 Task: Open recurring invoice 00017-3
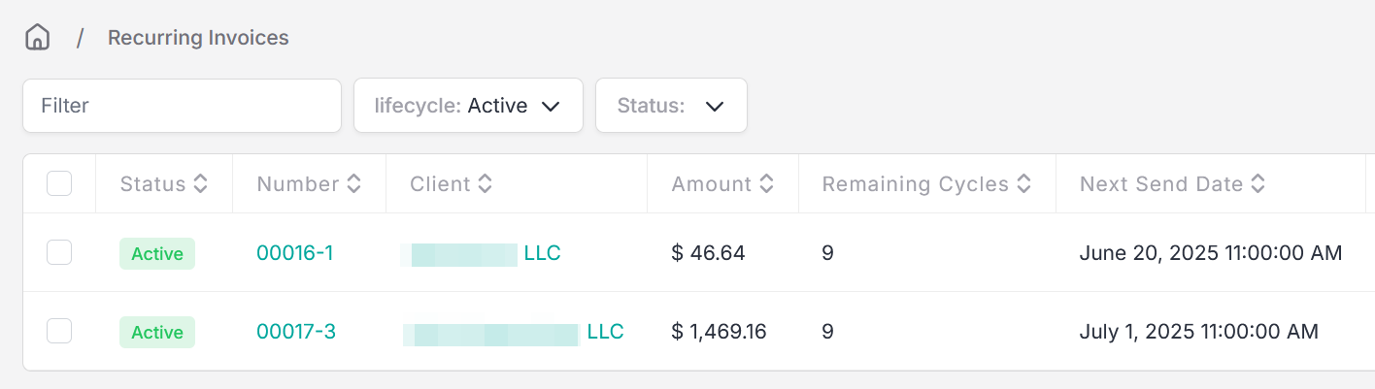[x=296, y=332]
